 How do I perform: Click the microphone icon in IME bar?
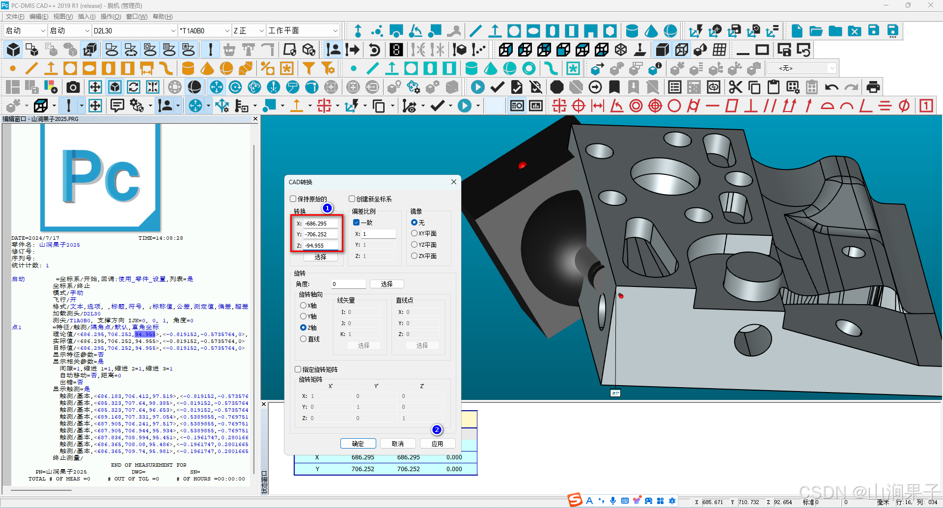(x=613, y=501)
